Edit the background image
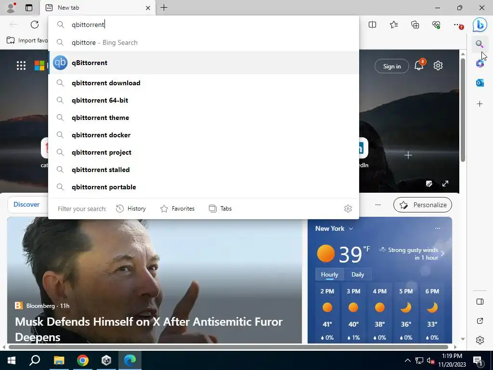493x370 pixels. coord(429,184)
